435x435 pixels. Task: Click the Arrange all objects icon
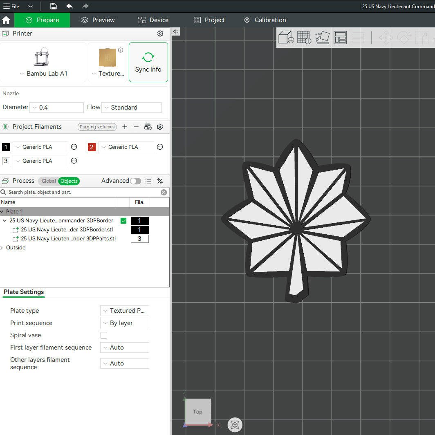(x=340, y=38)
